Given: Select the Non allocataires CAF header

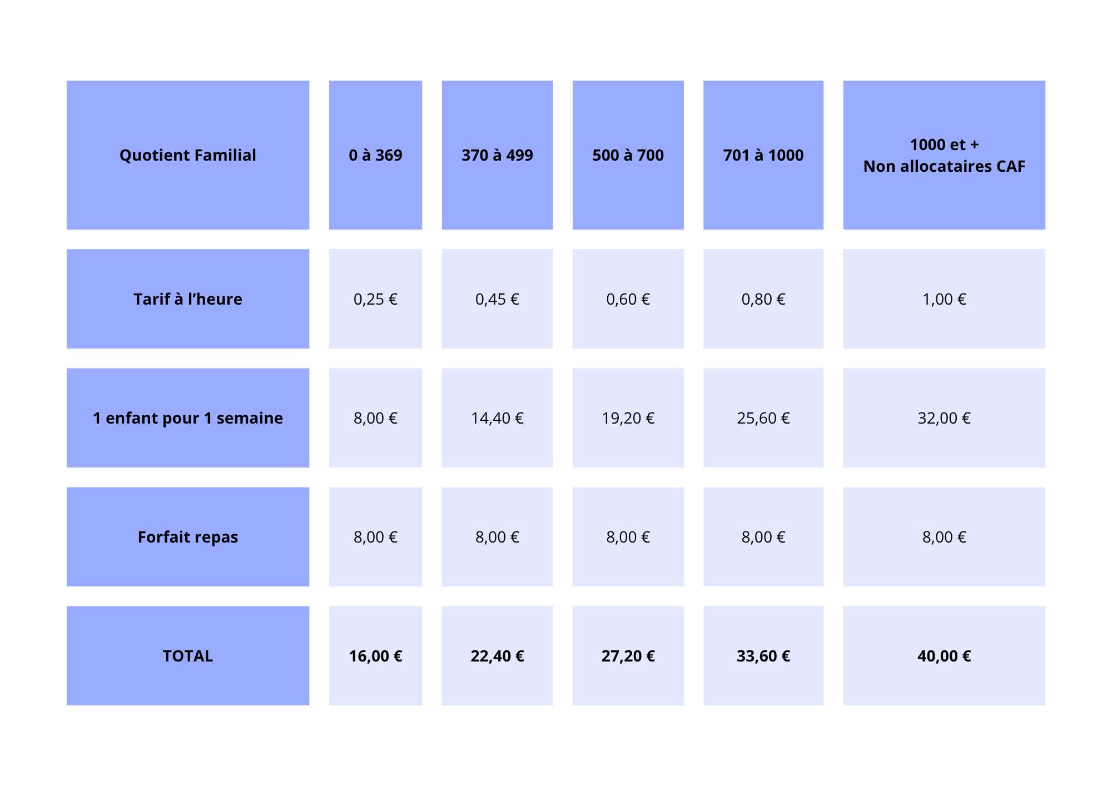Looking at the screenshot, I should click(944, 155).
